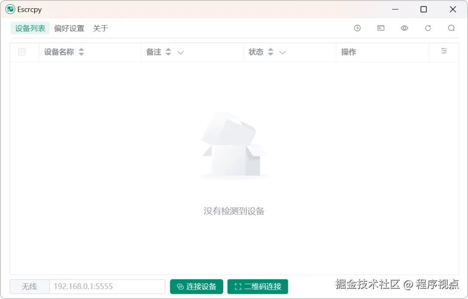Open column settings via the sliders icon
The image size is (468, 299).
[x=444, y=51]
